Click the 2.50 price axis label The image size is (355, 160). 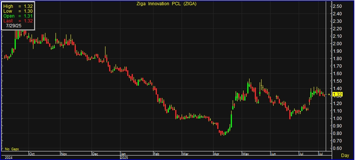(x=337, y=6)
